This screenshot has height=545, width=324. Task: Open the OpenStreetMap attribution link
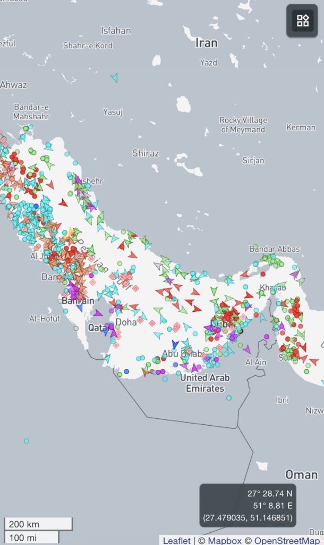click(287, 540)
